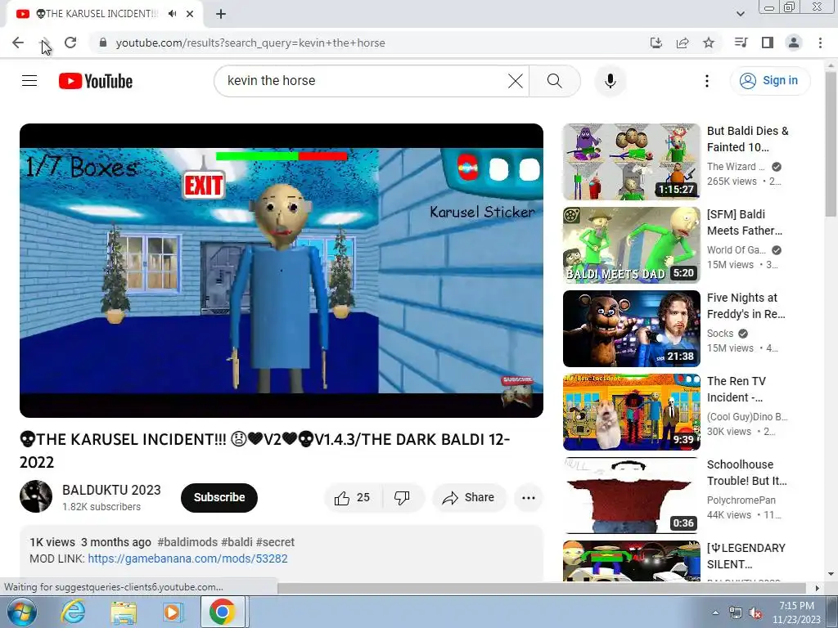Install app icon in address bar
This screenshot has width=838, height=628.
(x=656, y=43)
